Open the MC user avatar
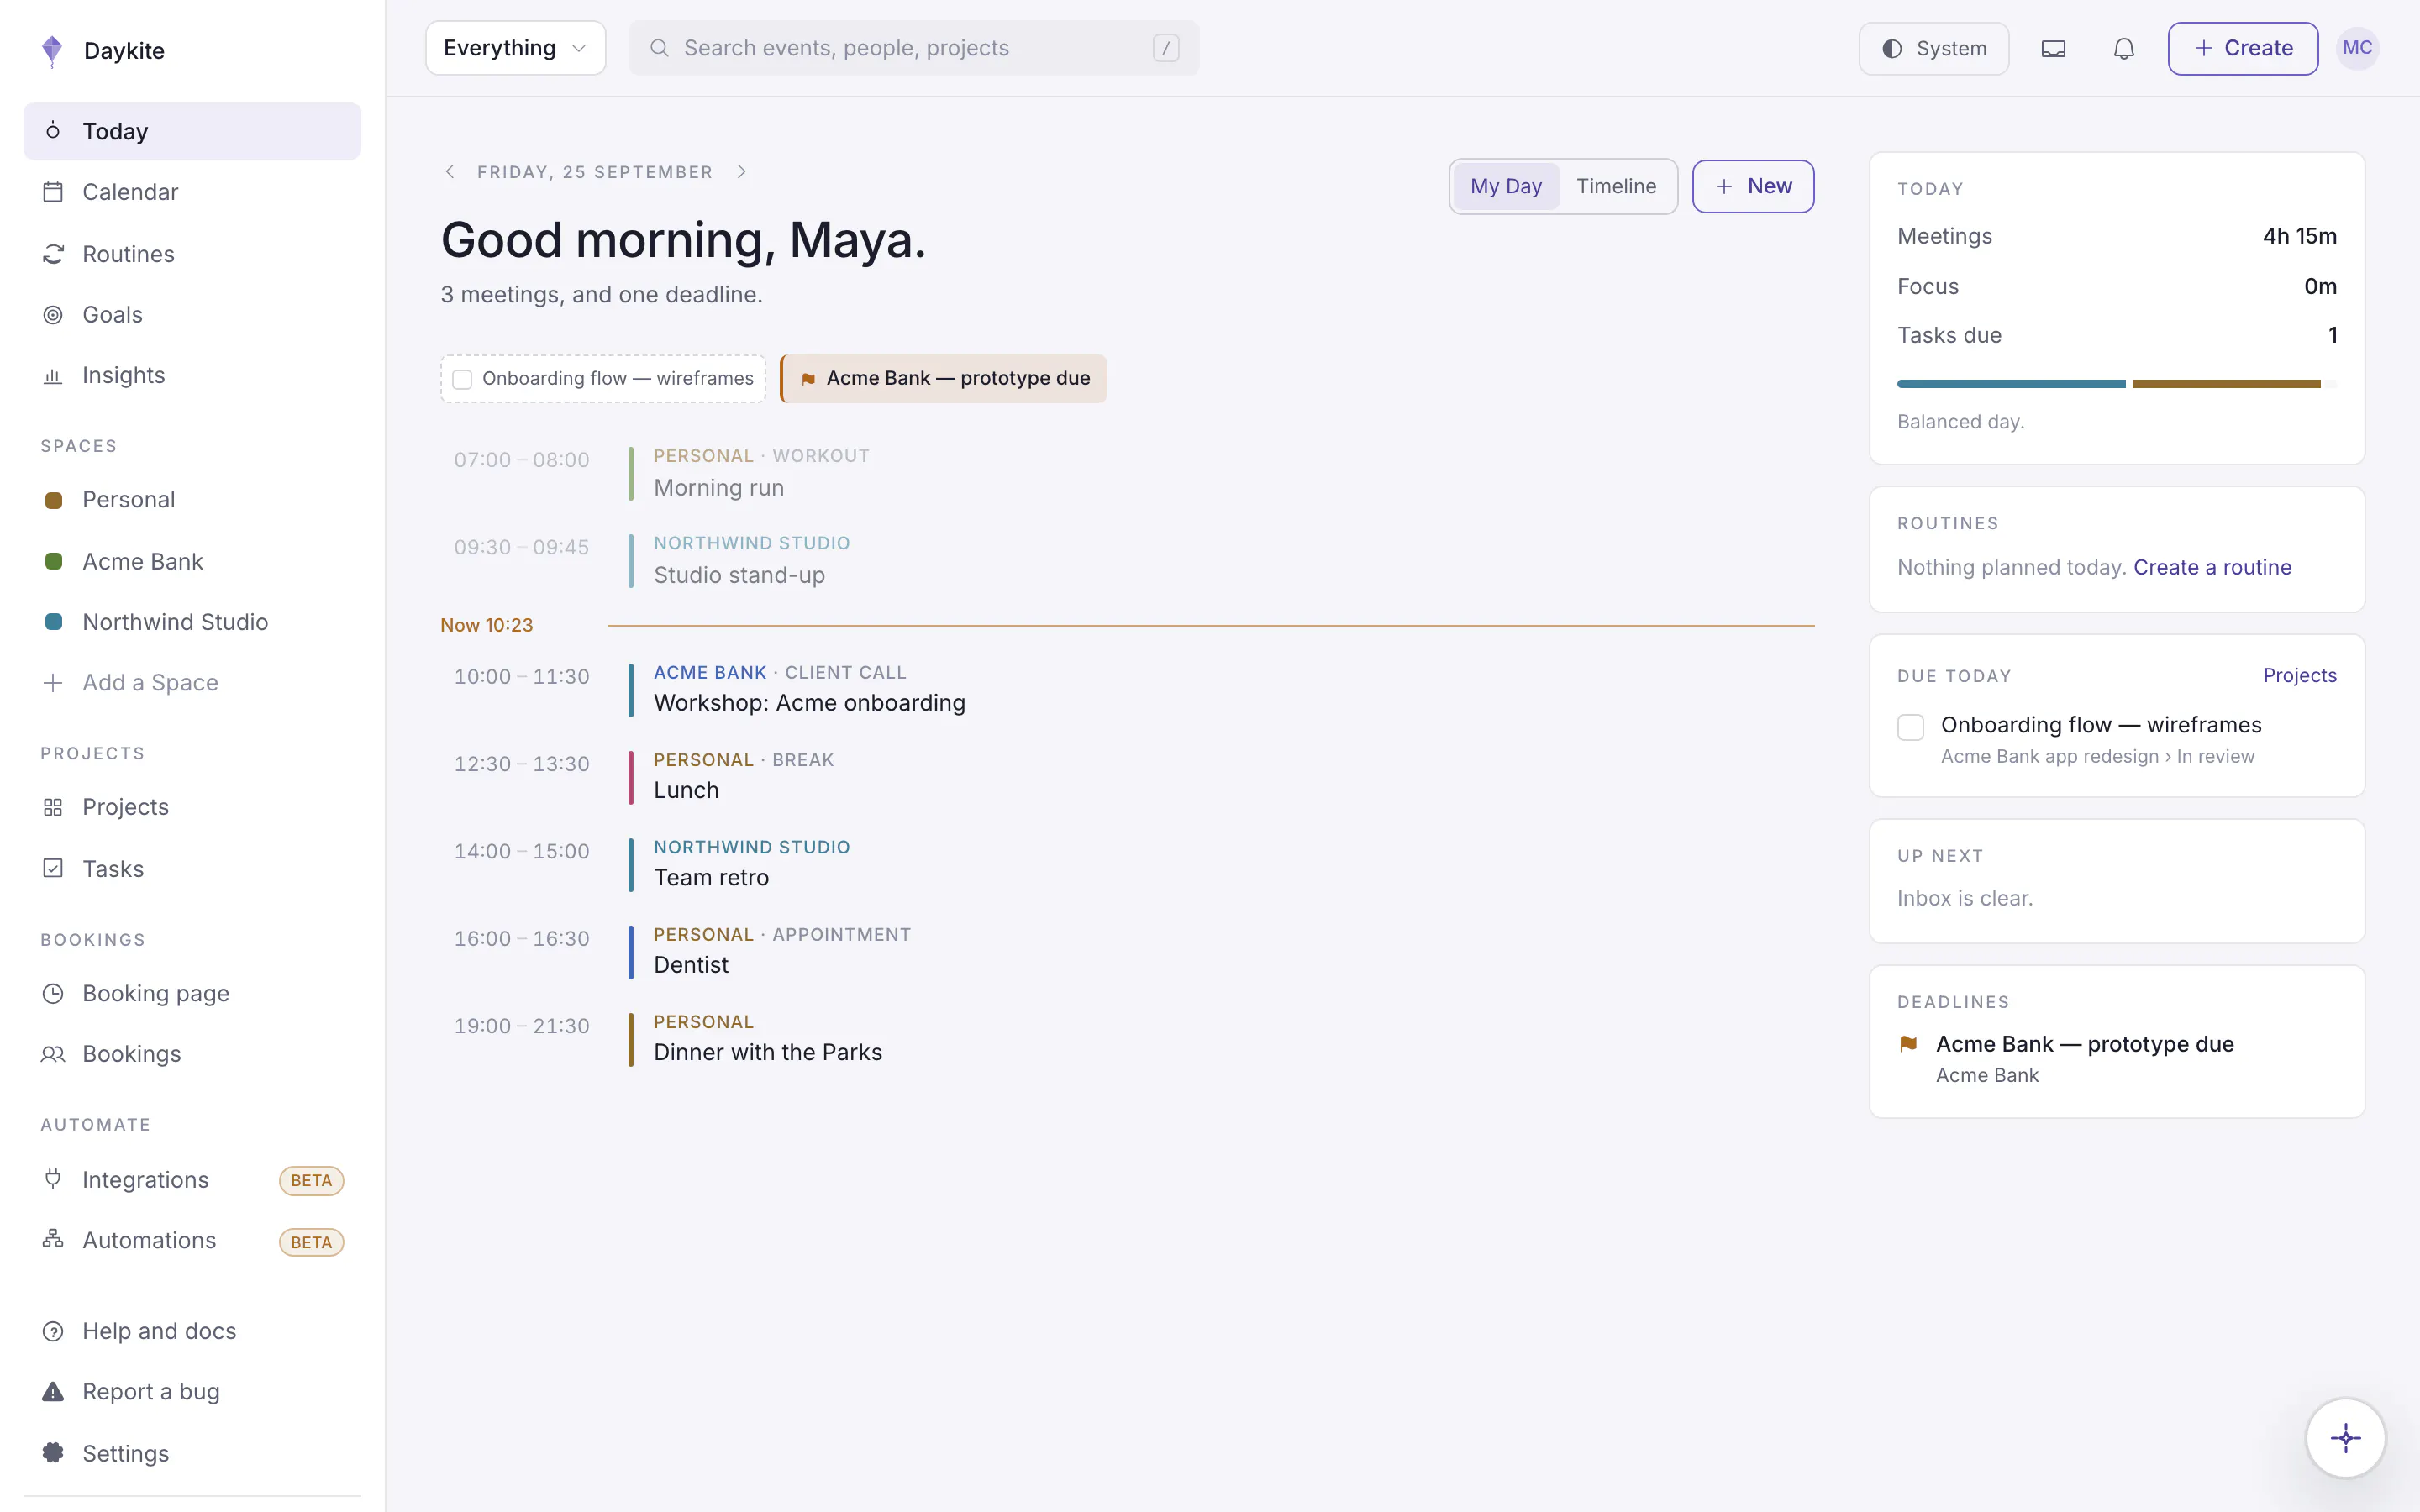Viewport: 2420px width, 1512px height. point(2357,48)
